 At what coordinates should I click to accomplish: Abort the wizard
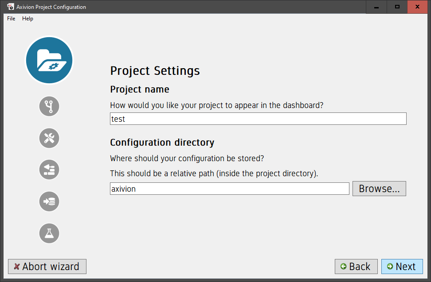[x=47, y=267]
